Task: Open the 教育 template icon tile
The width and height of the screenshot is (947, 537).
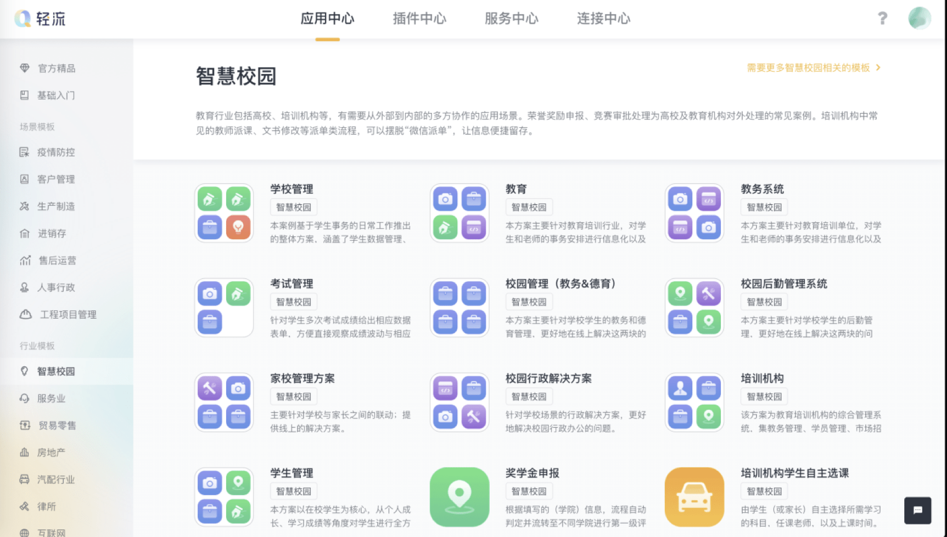Action: (460, 213)
